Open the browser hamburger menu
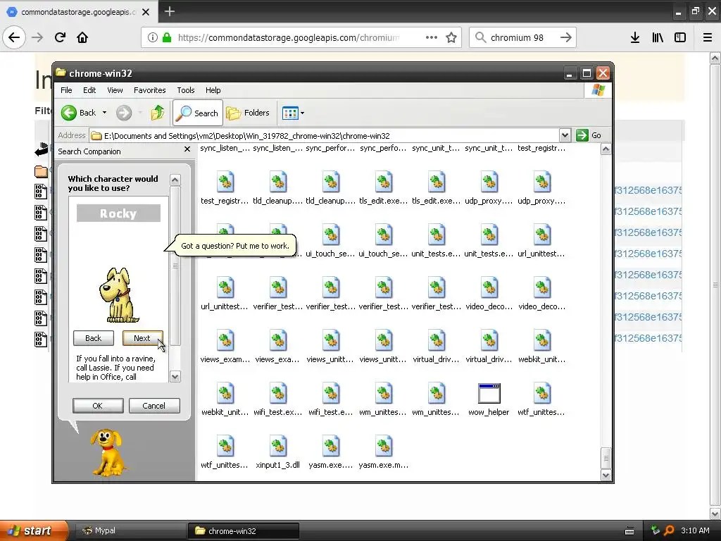Screen dimensions: 721x541 coord(708,38)
